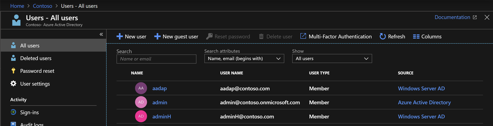Image resolution: width=493 pixels, height=126 pixels.
Task: Click the User settings gear icon
Action: (13, 83)
